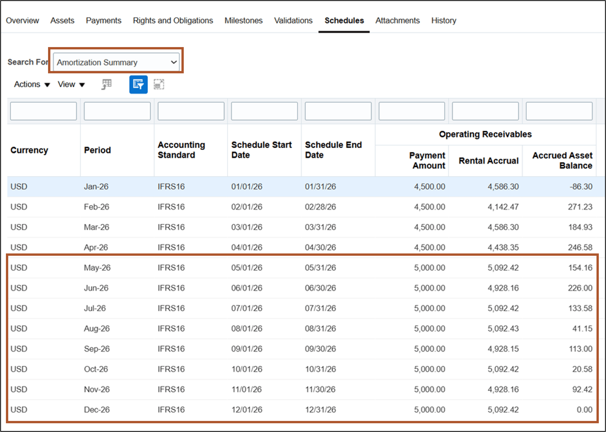Open the Actions menu
The height and width of the screenshot is (432, 606).
pyautogui.click(x=32, y=84)
